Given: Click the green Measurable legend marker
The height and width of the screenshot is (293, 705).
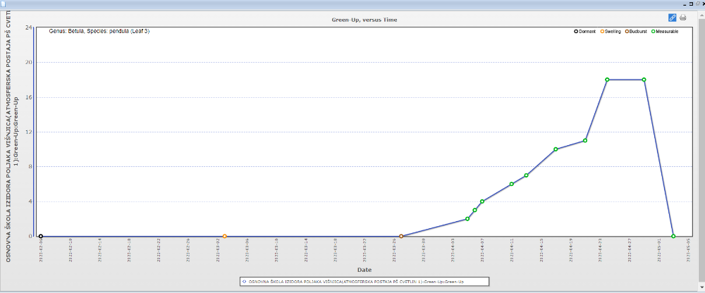Looking at the screenshot, I should point(653,32).
